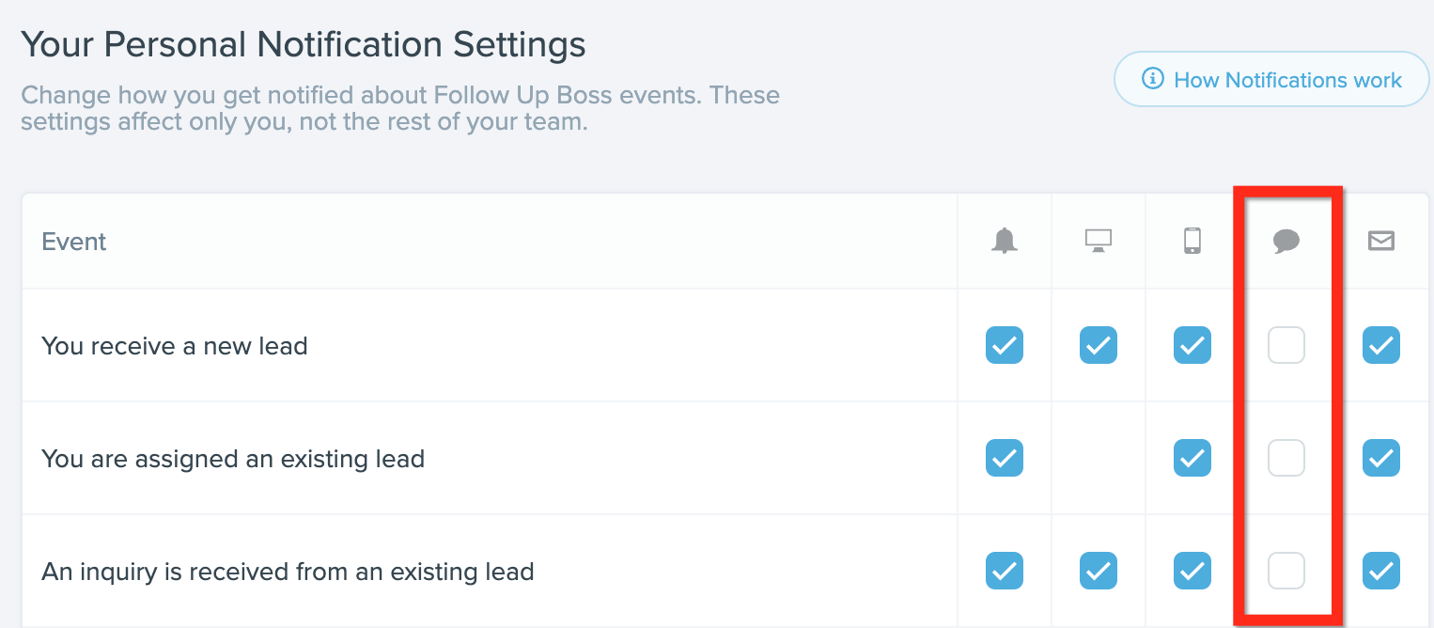Screen dimensions: 1434x628
Task: Click the bell notification column icon
Action: 1005,242
